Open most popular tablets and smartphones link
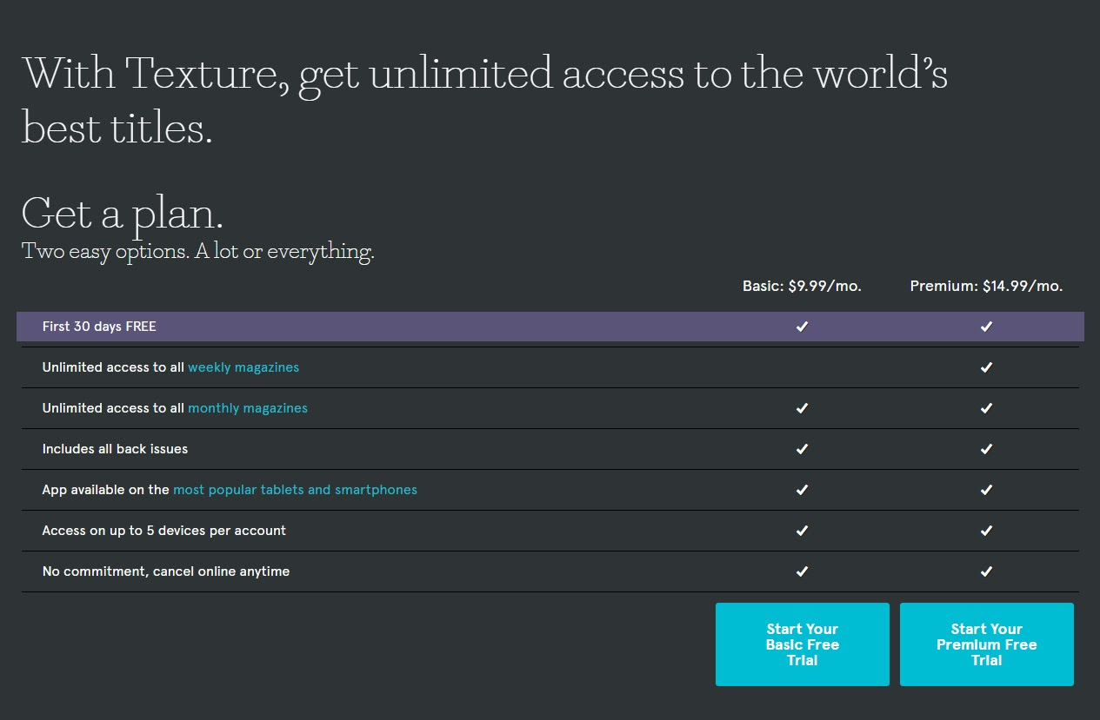1100x720 pixels. [295, 490]
